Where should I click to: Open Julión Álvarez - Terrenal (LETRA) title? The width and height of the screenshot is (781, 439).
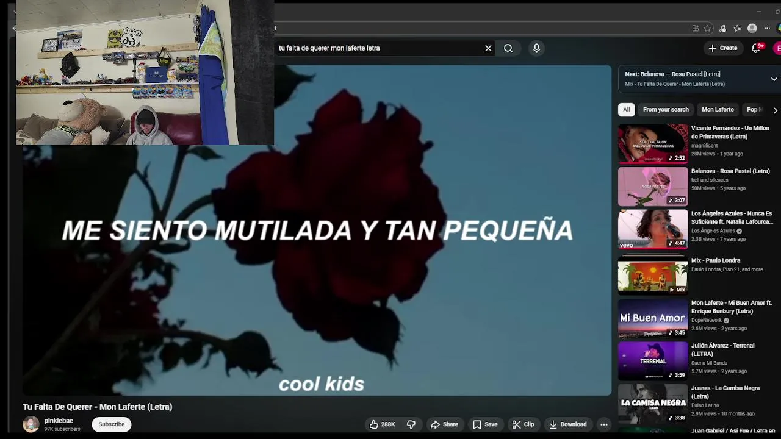(x=723, y=349)
